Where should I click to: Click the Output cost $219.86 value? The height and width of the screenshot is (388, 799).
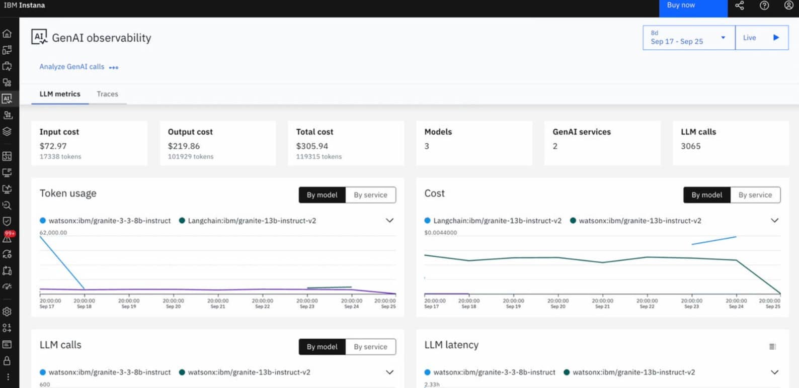tap(184, 146)
